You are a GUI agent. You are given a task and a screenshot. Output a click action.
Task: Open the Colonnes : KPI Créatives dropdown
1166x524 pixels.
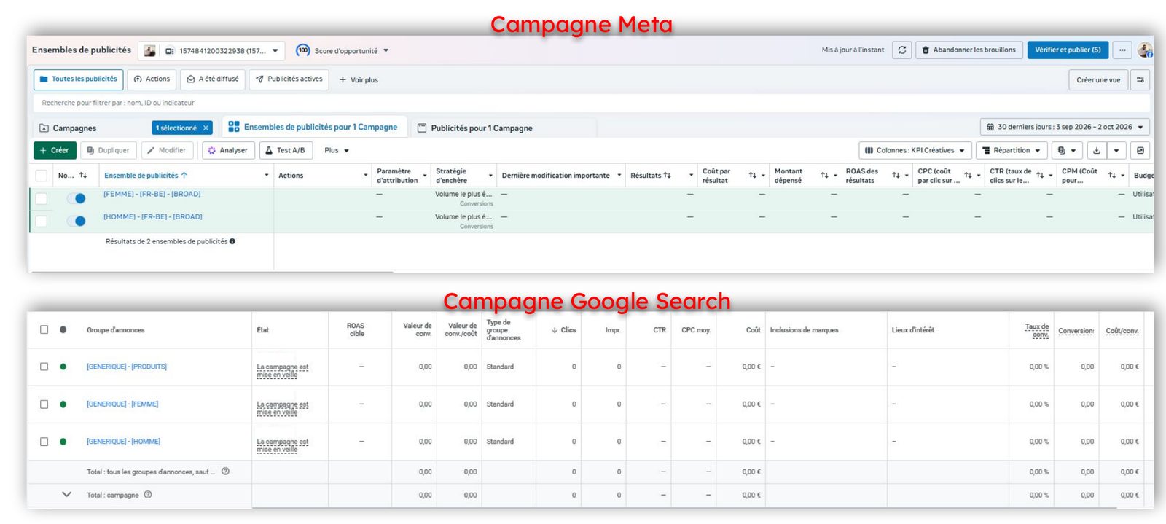(x=915, y=150)
